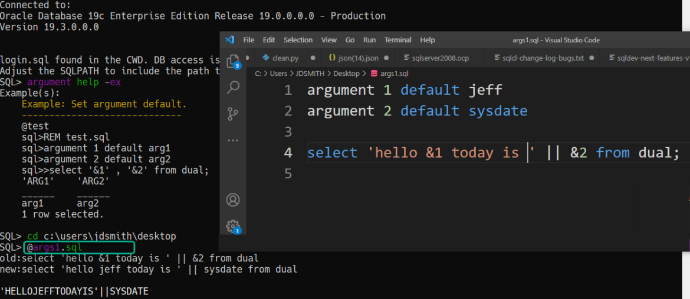Click the word 'jeff' on editor line 1
The image size is (690, 299).
[485, 91]
